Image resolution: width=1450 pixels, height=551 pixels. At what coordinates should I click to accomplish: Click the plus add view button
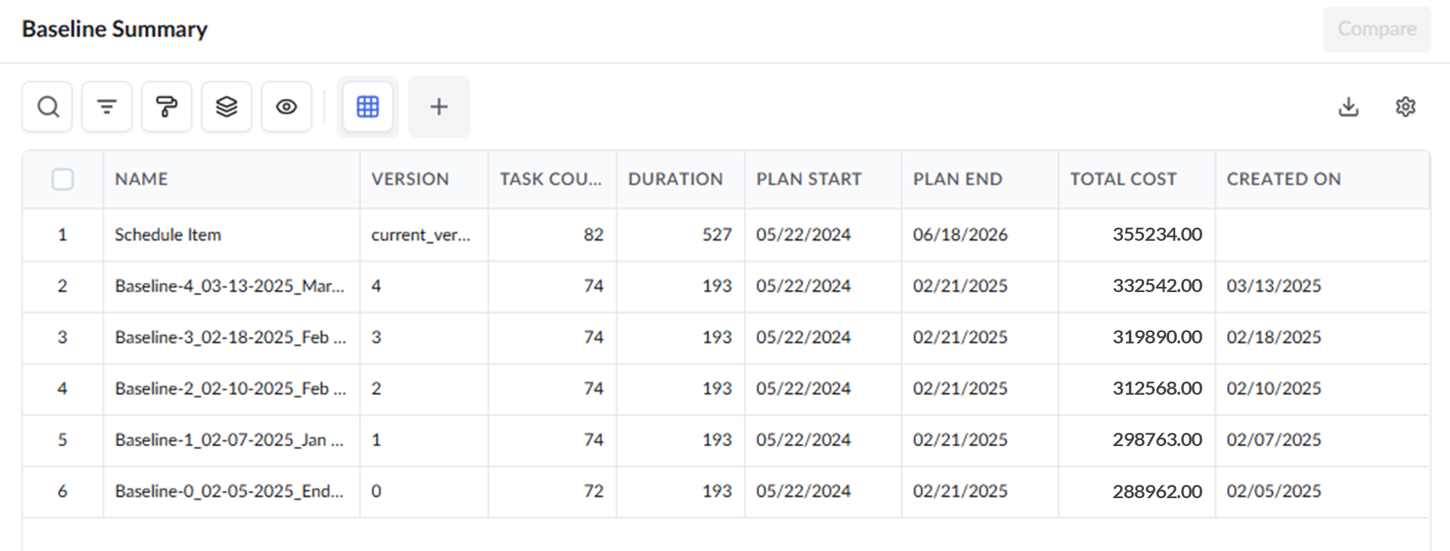(439, 106)
